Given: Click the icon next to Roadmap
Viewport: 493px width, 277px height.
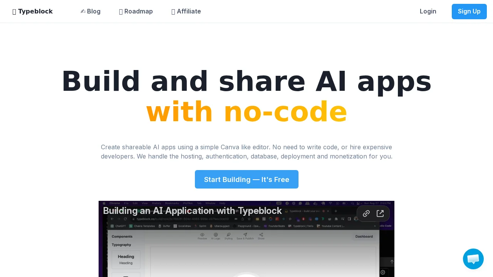Looking at the screenshot, I should (121, 12).
